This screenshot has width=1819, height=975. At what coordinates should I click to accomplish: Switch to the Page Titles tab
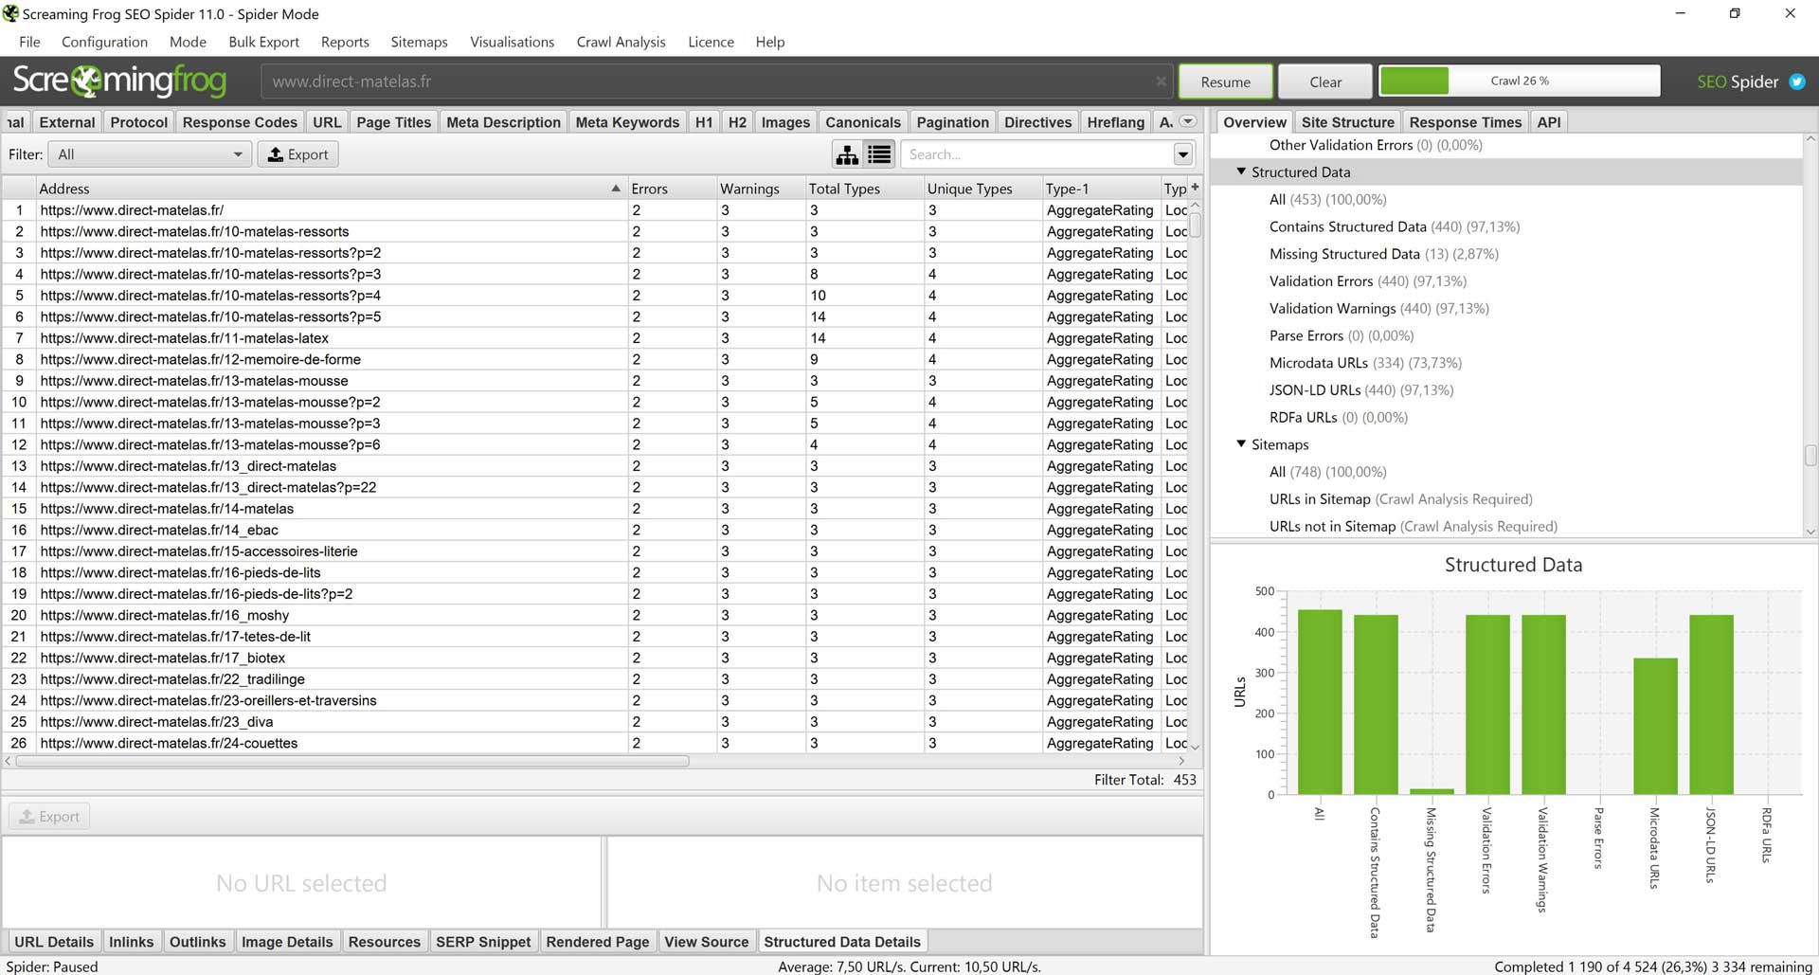coord(393,122)
